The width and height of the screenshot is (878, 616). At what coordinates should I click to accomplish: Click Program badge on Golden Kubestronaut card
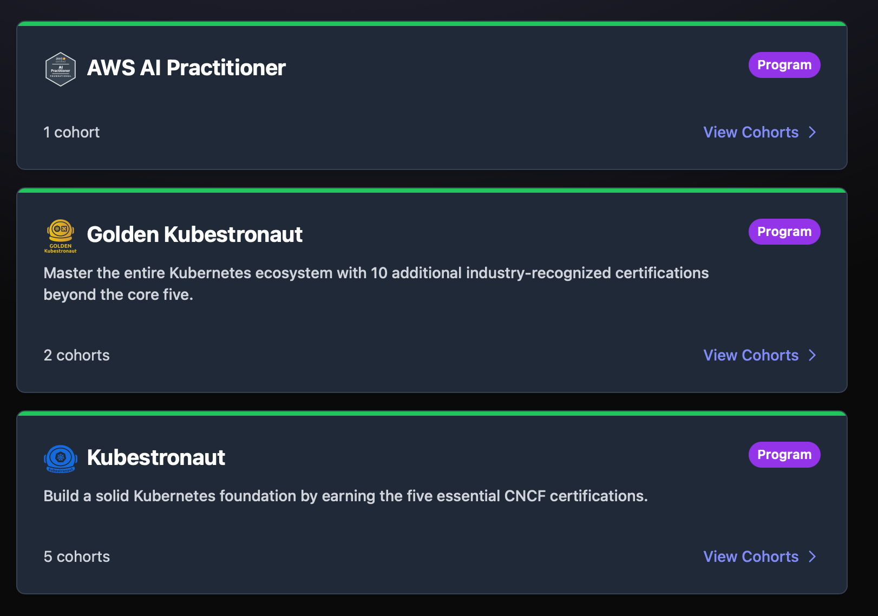point(784,232)
